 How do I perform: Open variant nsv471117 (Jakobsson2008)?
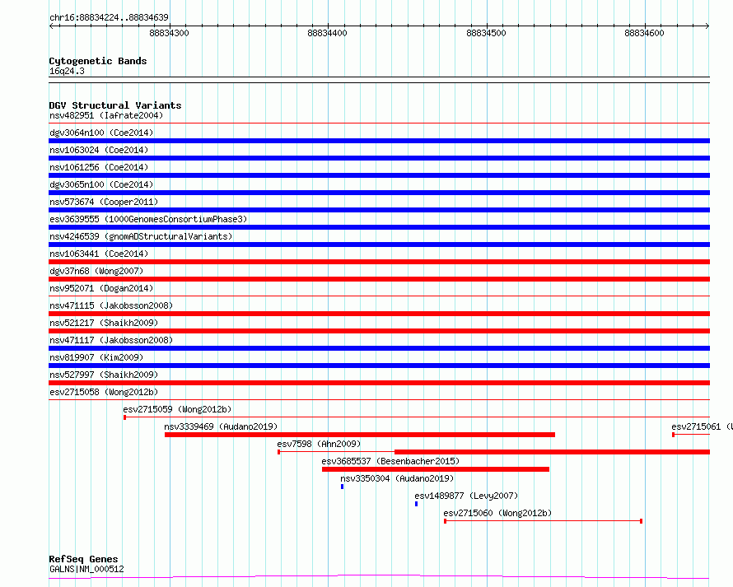111,340
